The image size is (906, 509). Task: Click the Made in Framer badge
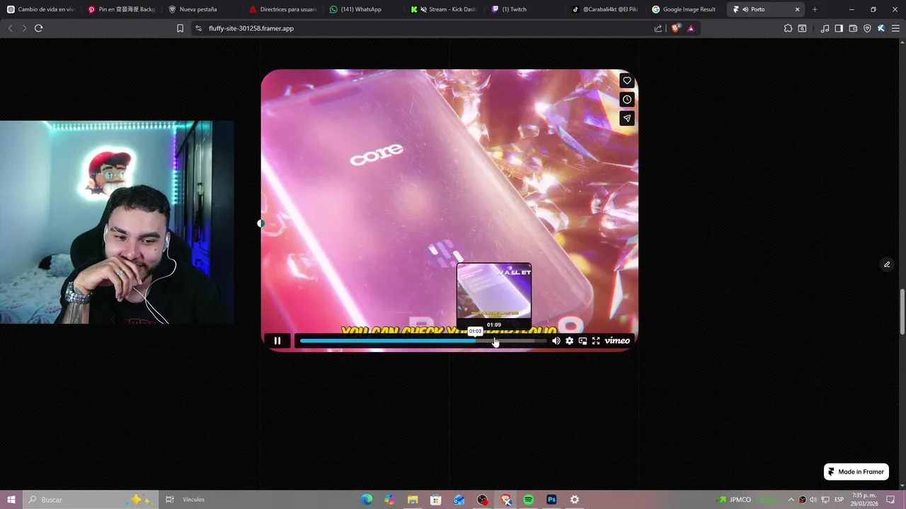tap(856, 472)
